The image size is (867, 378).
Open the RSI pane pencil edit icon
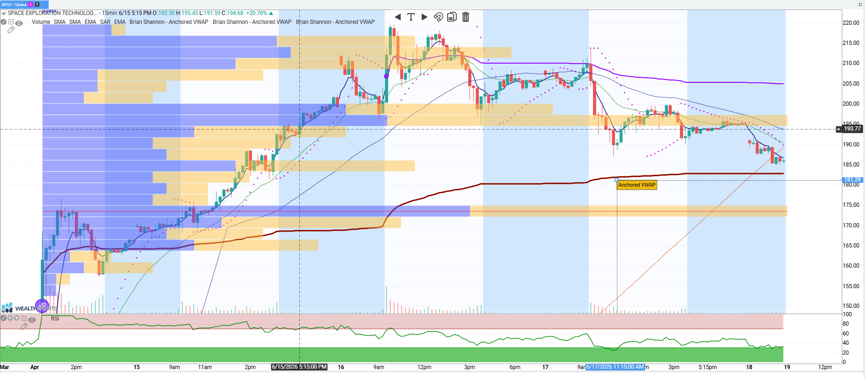click(x=24, y=326)
